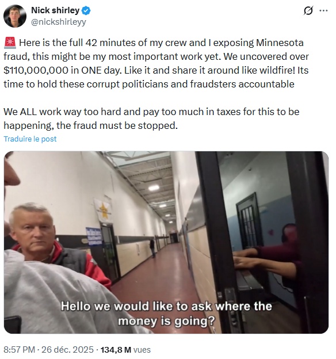This screenshot has height=359, width=336.
Task: Open the three-dot more options menu
Action: 323,10
